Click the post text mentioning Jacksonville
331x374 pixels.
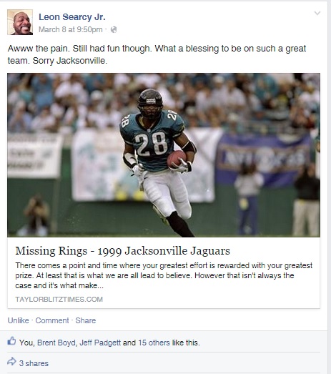157,54
